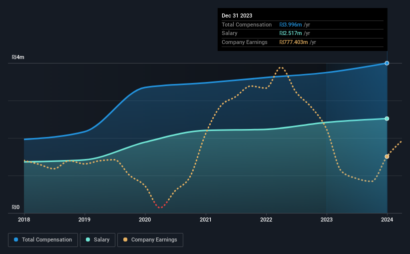Click the blue dot in Total Compensation legend
Viewport: 410px width, 254px height.
(16, 239)
